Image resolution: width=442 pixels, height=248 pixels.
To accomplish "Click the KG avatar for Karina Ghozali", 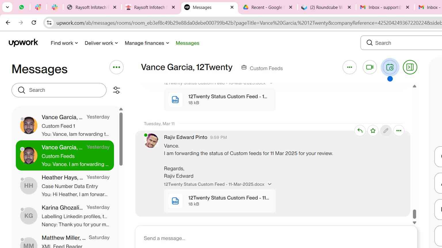I will [28, 216].
